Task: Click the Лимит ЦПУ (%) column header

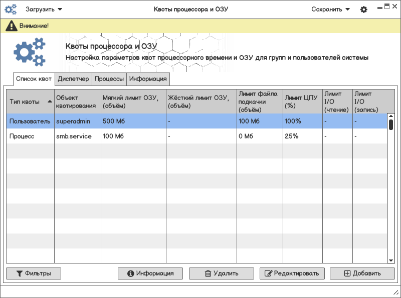Action: [301, 101]
